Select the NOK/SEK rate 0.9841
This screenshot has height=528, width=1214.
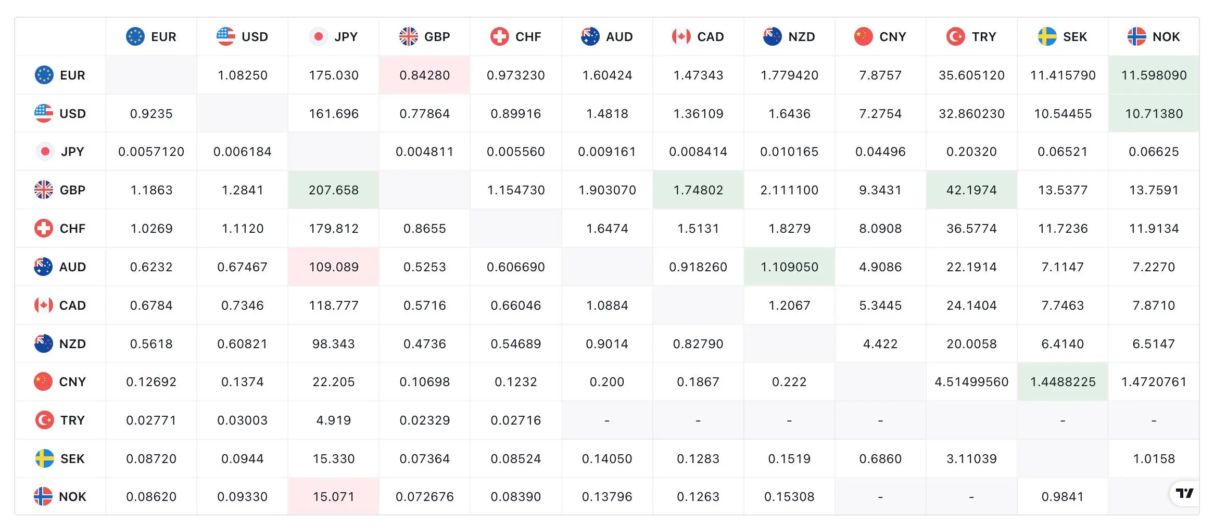point(1063,496)
